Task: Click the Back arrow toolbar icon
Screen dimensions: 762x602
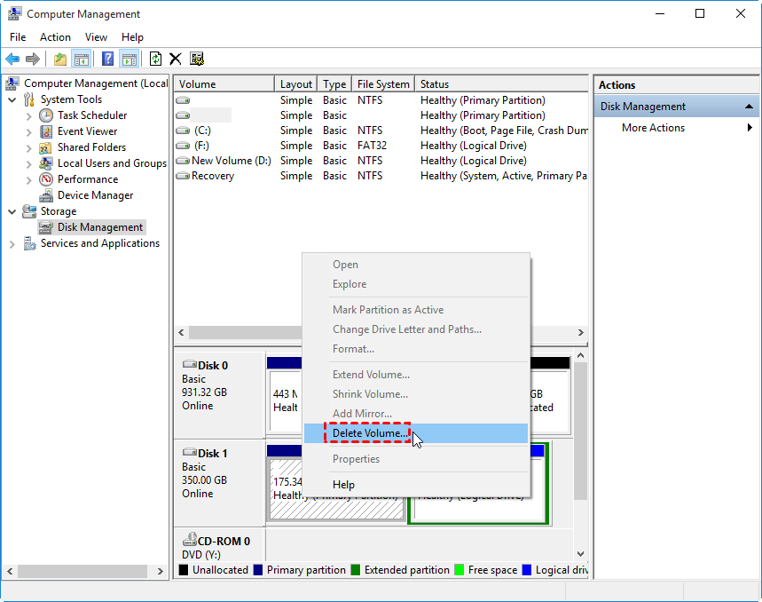Action: coord(12,59)
